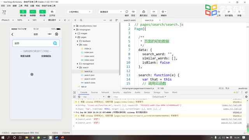Screen dimensions: 249x140
Task: Click the Preview eye icon in toolbar
Action: point(133,12)
